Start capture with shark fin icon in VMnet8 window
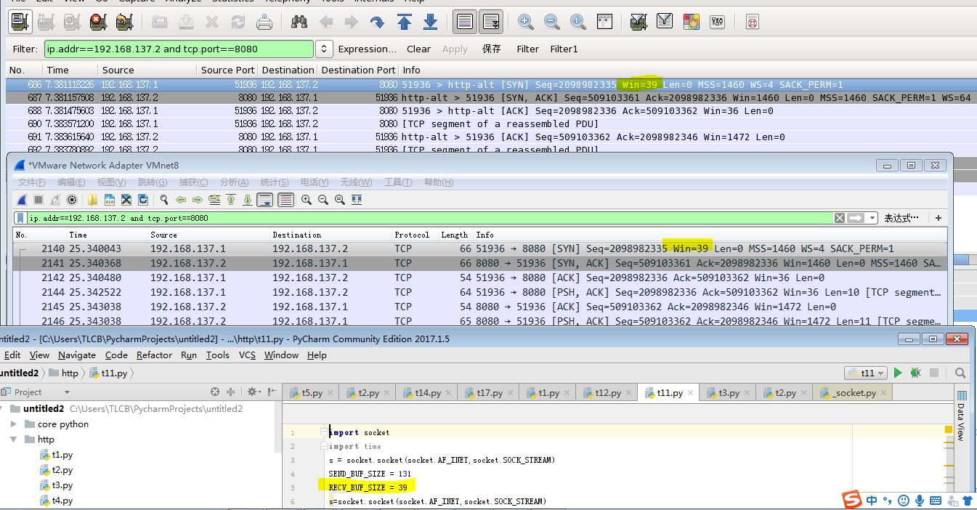 23,200
